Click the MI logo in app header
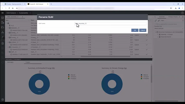 tap(3, 13)
